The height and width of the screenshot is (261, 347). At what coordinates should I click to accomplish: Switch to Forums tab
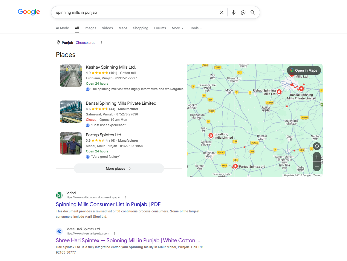[160, 28]
